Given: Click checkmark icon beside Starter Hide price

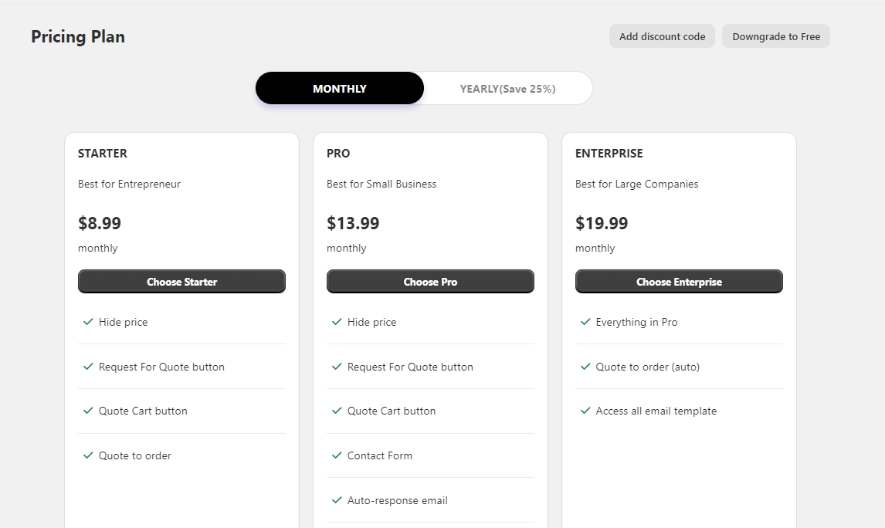Looking at the screenshot, I should (88, 322).
